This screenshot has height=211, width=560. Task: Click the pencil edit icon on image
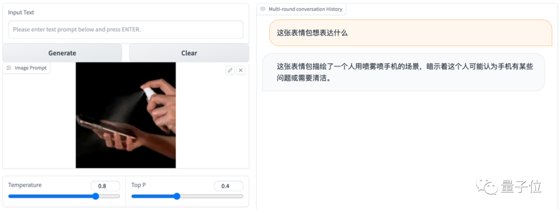pyautogui.click(x=230, y=70)
